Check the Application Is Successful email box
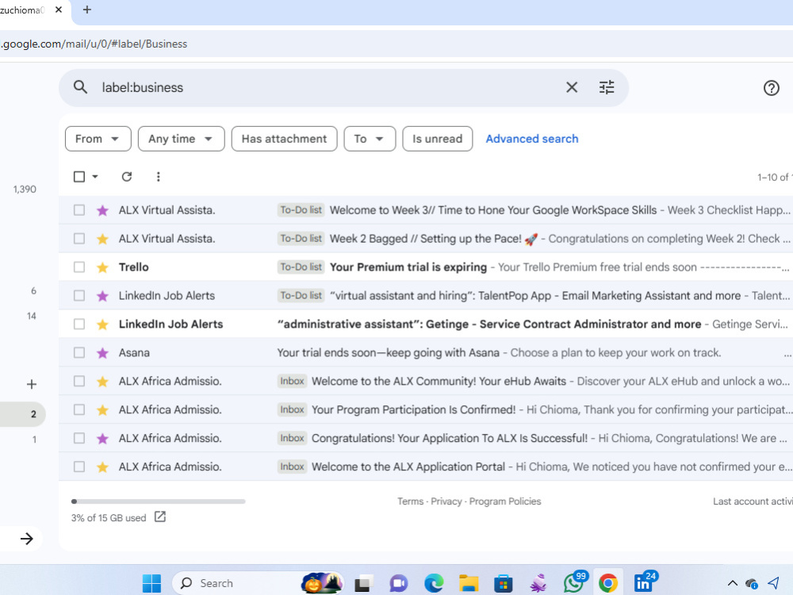The image size is (793, 595). 79,438
